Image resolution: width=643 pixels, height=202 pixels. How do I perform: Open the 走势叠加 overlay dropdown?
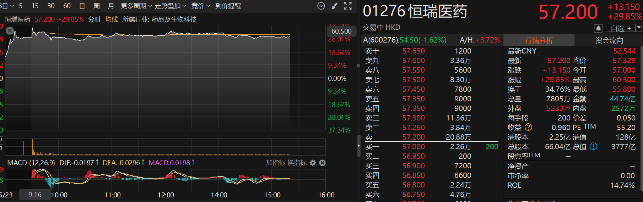170,6
